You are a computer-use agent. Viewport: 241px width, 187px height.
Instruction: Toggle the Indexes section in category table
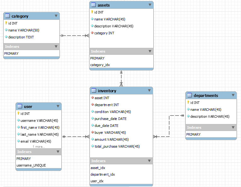coord(56,47)
